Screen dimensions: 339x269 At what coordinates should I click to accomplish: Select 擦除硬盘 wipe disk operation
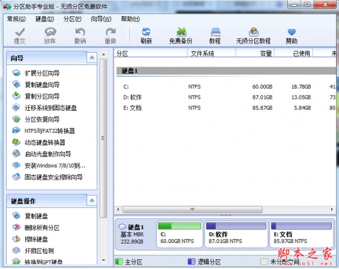pos(30,239)
